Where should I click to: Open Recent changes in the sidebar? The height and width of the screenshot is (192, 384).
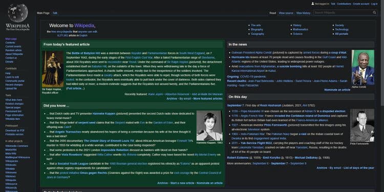pos(14,84)
